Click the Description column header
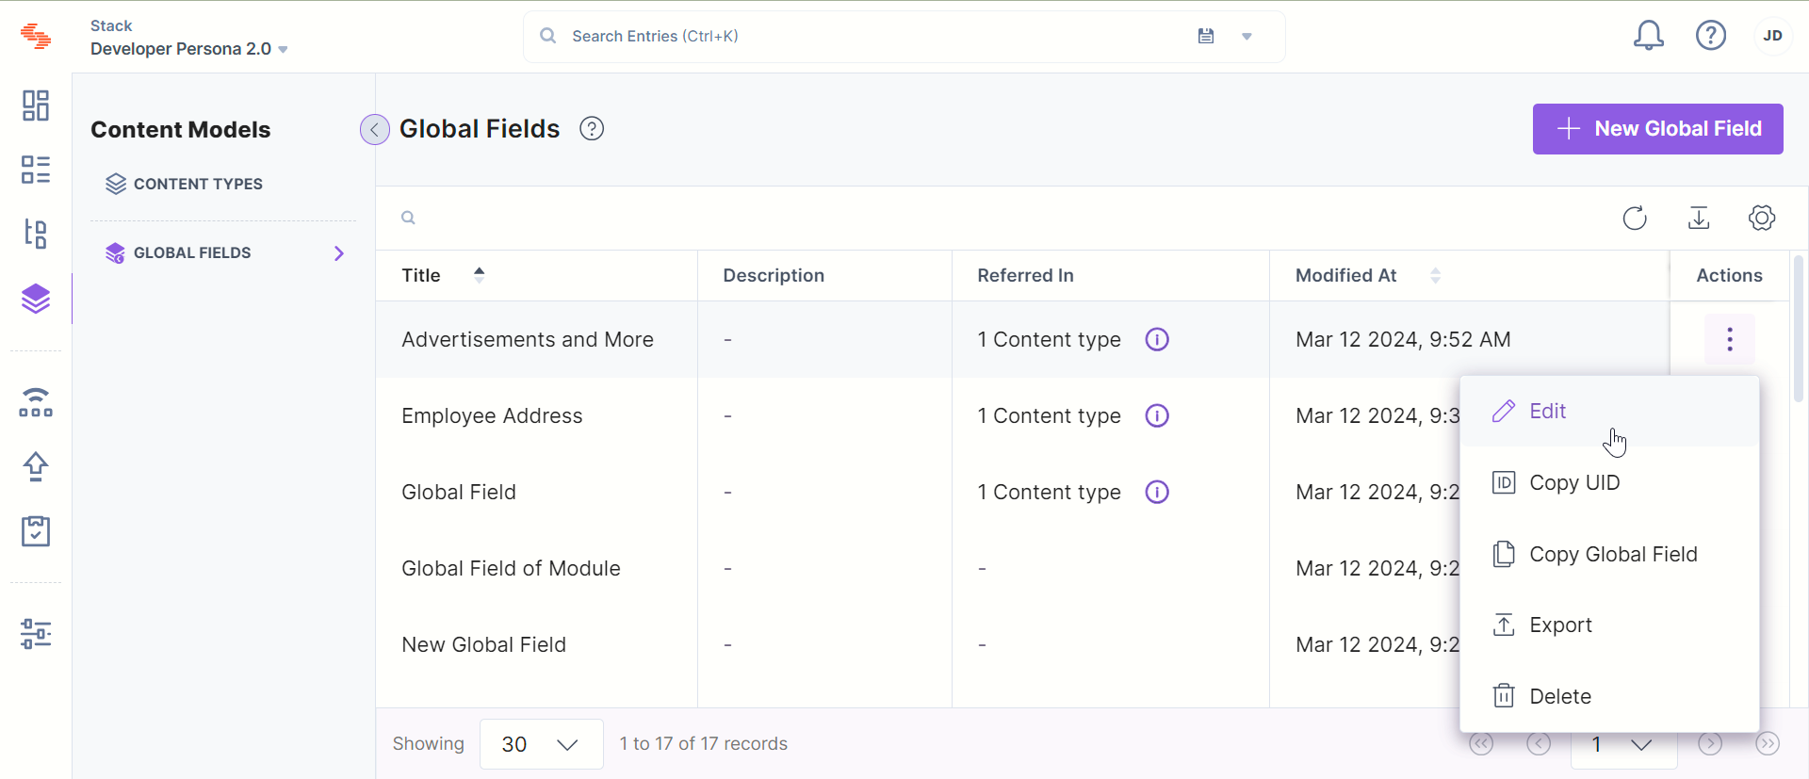 coord(774,275)
